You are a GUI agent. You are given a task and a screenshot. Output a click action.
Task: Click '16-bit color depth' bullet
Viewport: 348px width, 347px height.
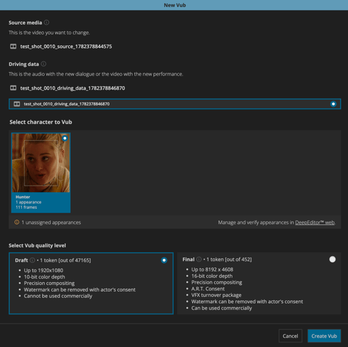pos(212,276)
